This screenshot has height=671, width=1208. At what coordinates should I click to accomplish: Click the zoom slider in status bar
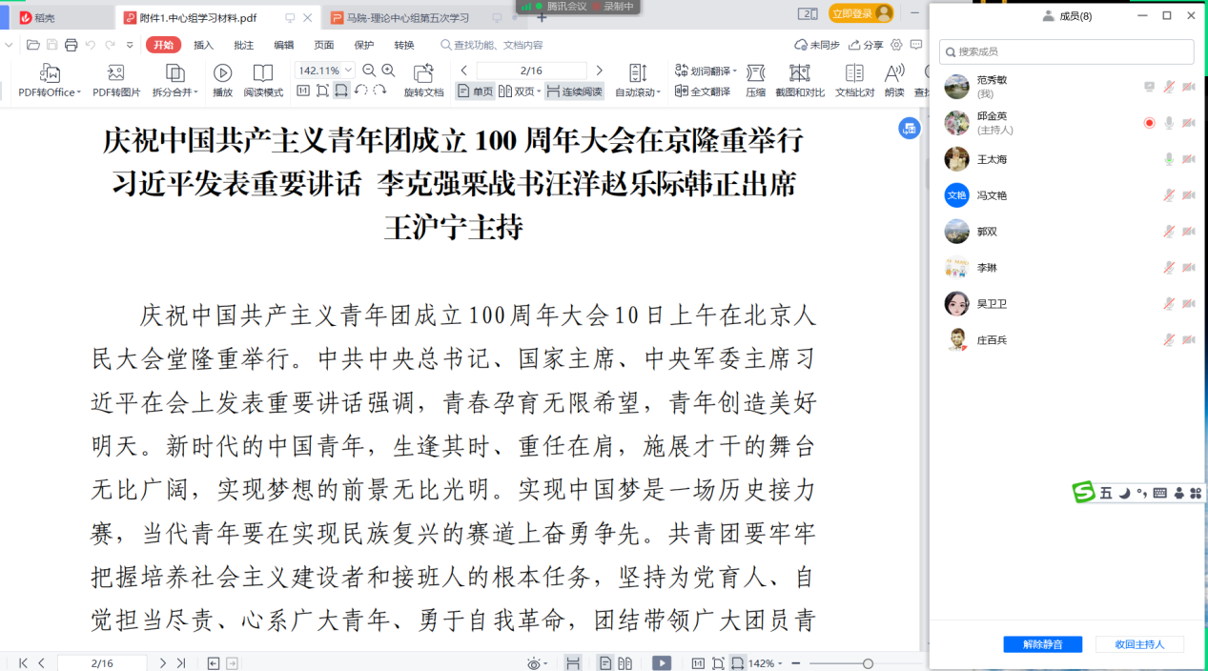pyautogui.click(x=867, y=663)
